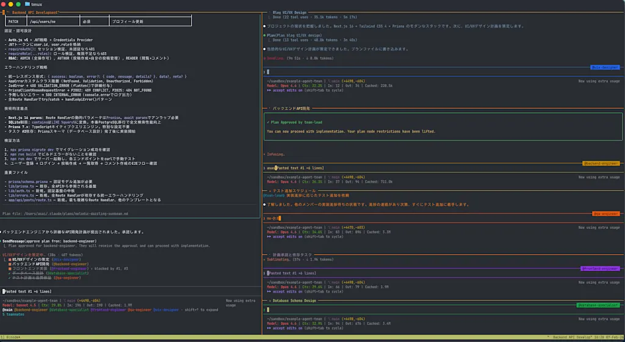Focus the frontend-engineer Pasted text input
The image size is (625, 342).
tap(443, 274)
